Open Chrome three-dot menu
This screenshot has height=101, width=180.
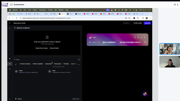(x=150, y=18)
